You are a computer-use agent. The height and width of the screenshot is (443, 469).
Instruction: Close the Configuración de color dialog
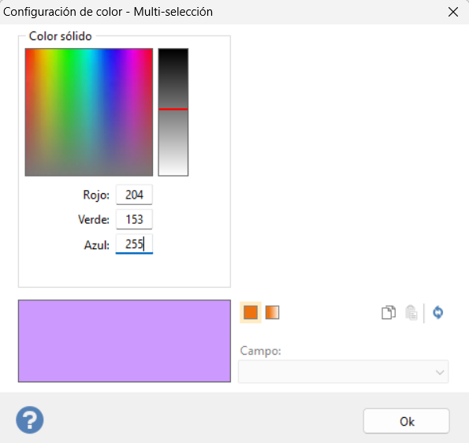click(x=453, y=12)
